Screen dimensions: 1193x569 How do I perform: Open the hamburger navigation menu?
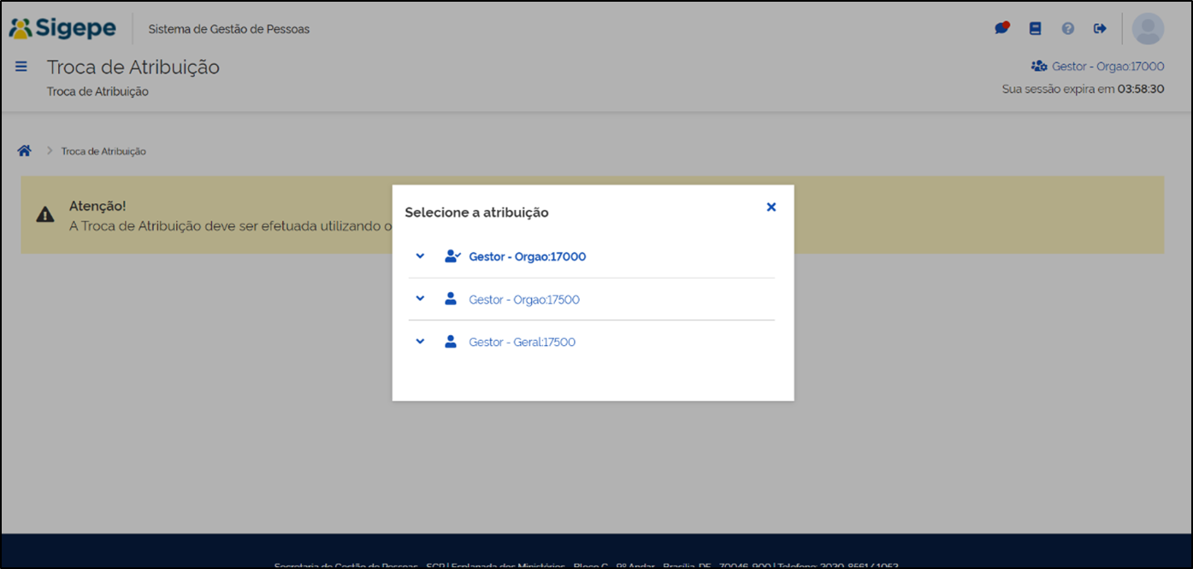[21, 67]
